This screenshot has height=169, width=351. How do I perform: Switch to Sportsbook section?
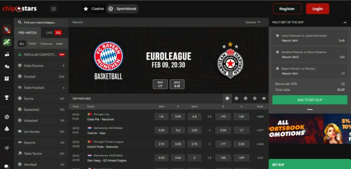pyautogui.click(x=122, y=9)
